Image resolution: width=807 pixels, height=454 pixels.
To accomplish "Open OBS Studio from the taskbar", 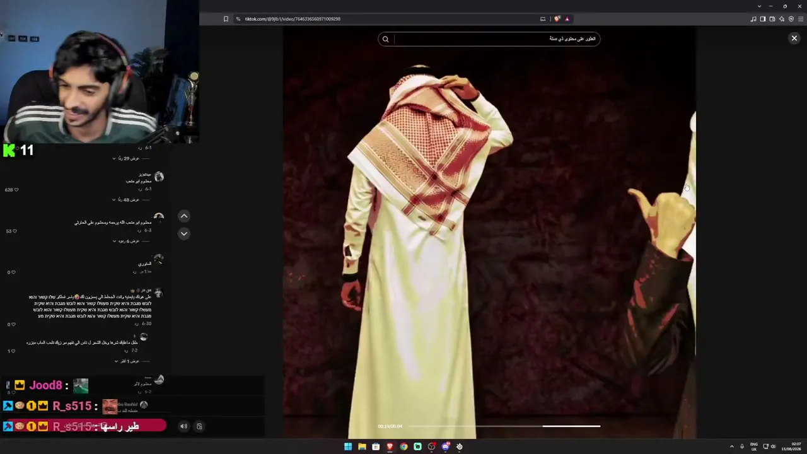I will 431,446.
